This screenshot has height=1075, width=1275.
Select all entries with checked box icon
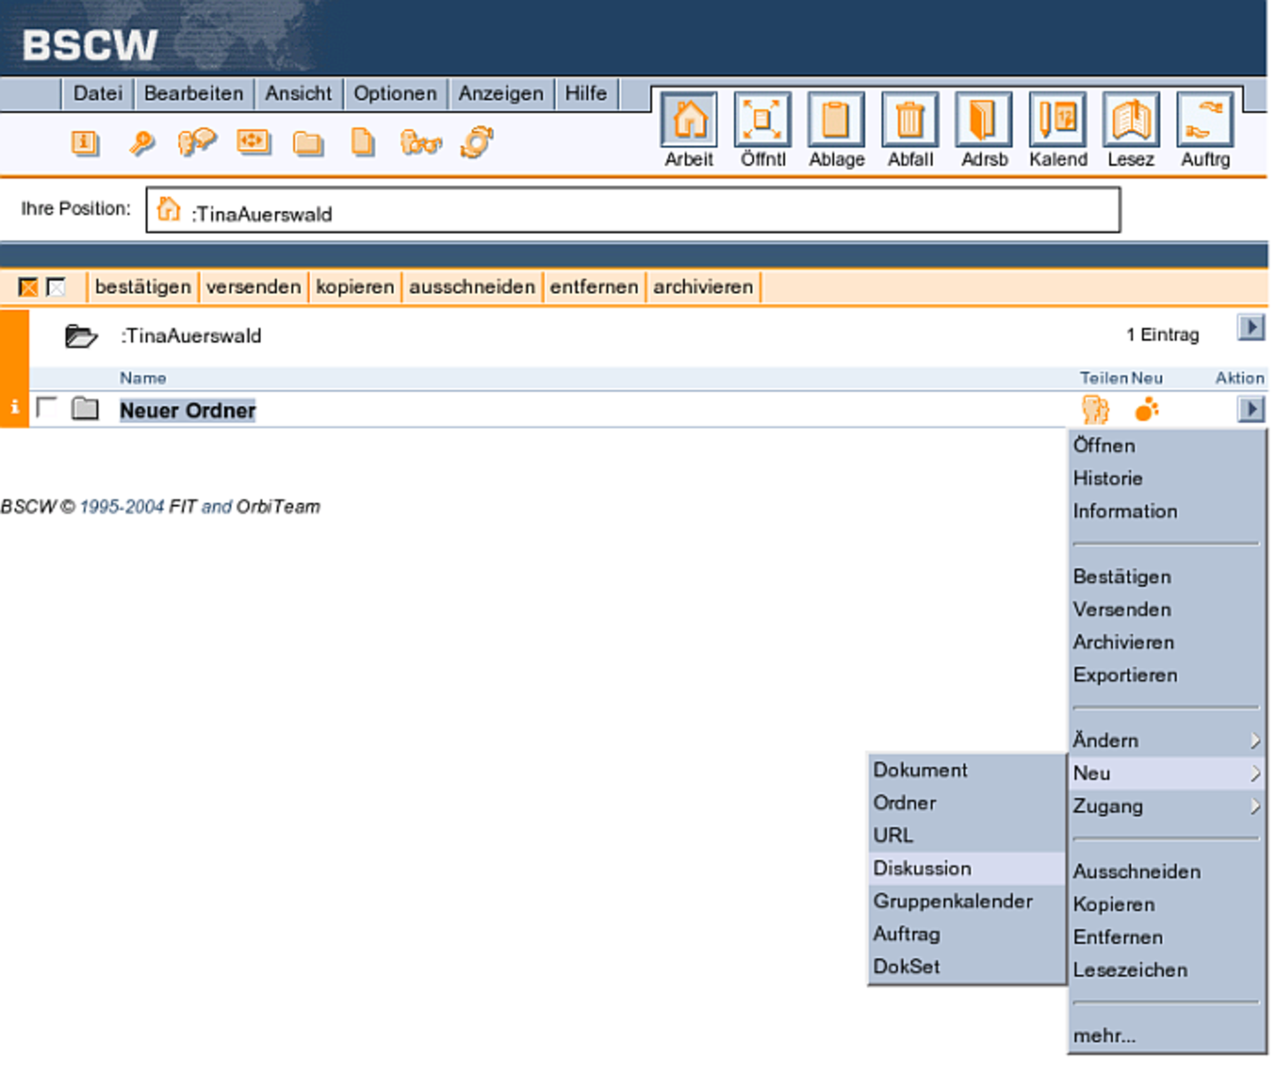[x=28, y=287]
